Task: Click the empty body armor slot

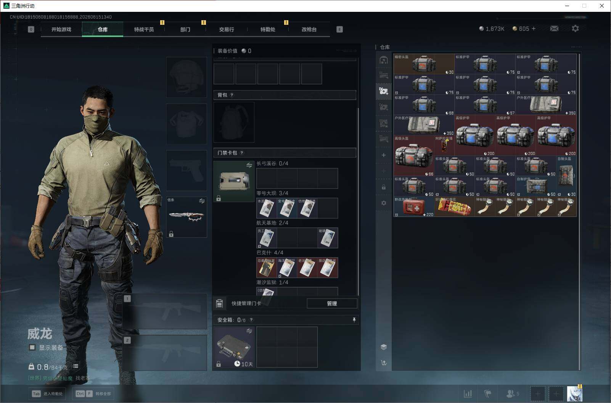Action: 187,124
